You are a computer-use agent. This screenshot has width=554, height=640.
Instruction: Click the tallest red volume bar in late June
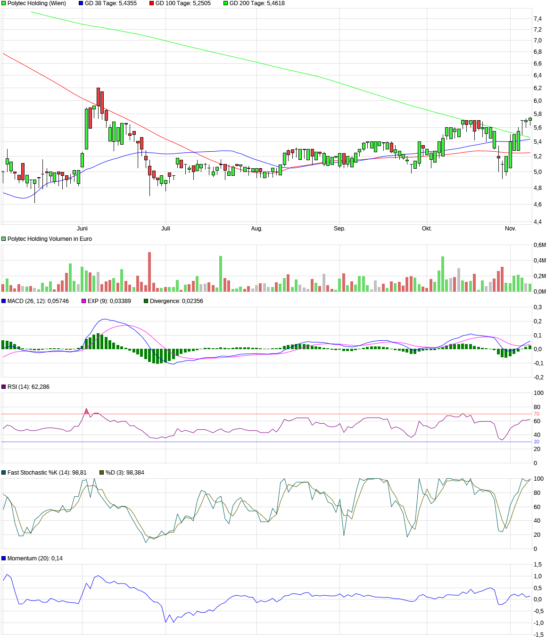point(149,272)
